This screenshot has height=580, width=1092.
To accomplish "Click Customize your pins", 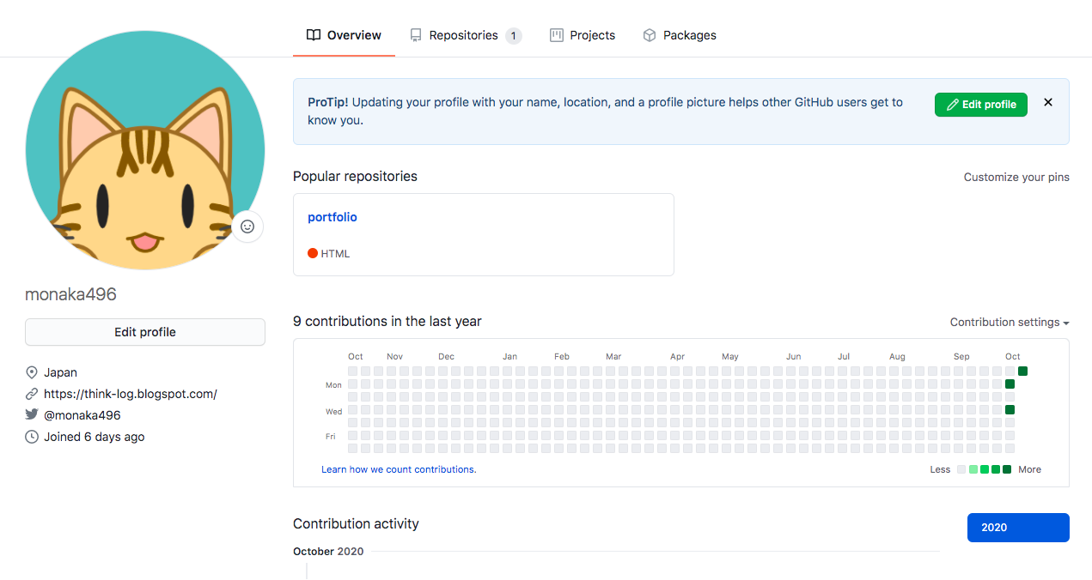I will (1016, 177).
